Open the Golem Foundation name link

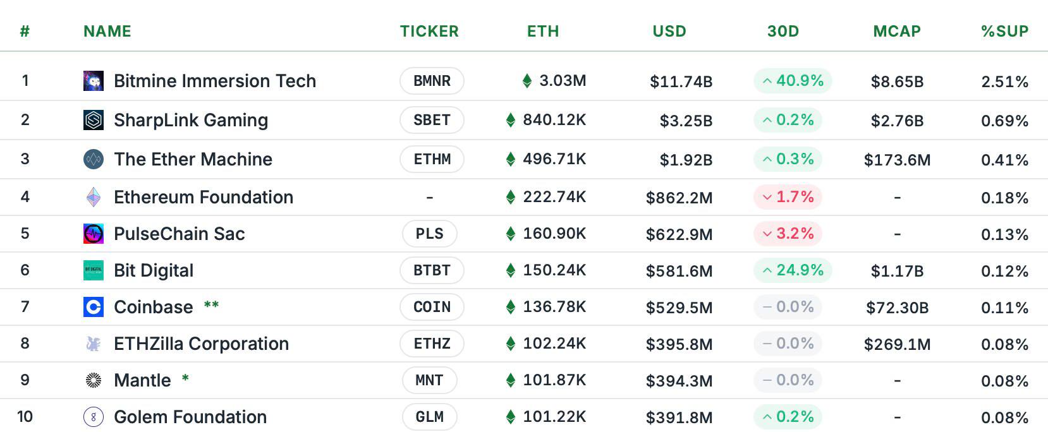[x=190, y=417]
